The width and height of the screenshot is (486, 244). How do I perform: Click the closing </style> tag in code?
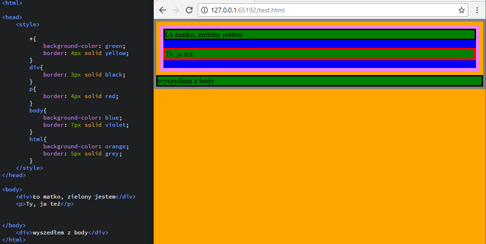pyautogui.click(x=29, y=168)
